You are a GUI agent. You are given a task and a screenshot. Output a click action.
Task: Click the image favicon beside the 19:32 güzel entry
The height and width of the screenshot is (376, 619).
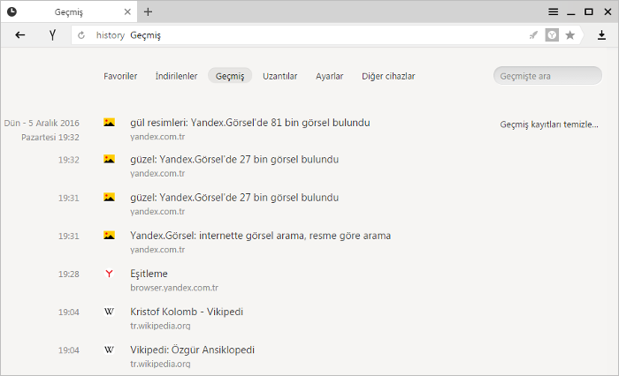109,159
